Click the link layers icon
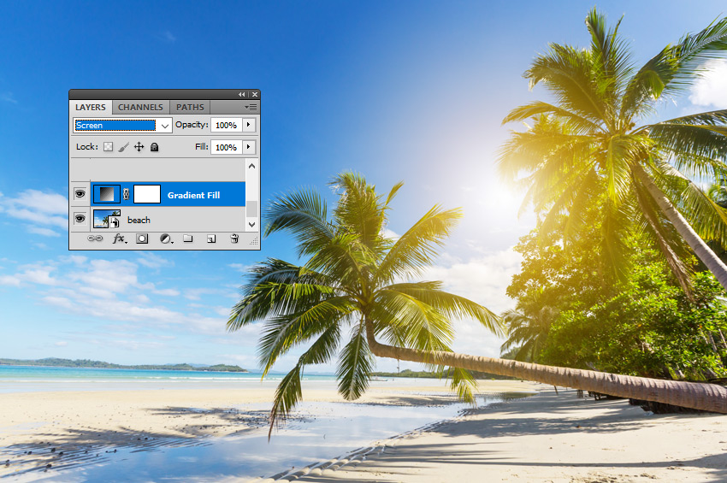 pos(95,239)
